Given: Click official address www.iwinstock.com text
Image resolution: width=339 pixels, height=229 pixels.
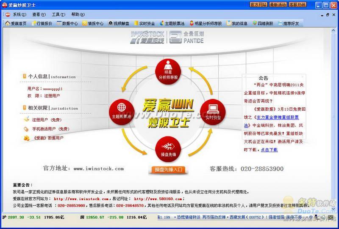Looking at the screenshot, I should coord(99,169).
